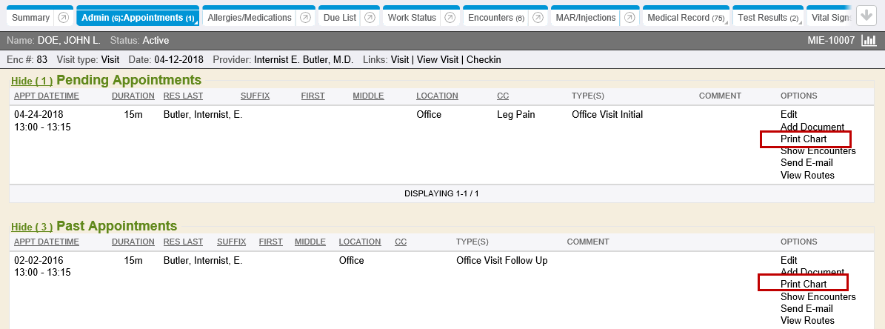The image size is (885, 329).
Task: Edit the 04-24-2018 pending appointment
Action: 789,115
